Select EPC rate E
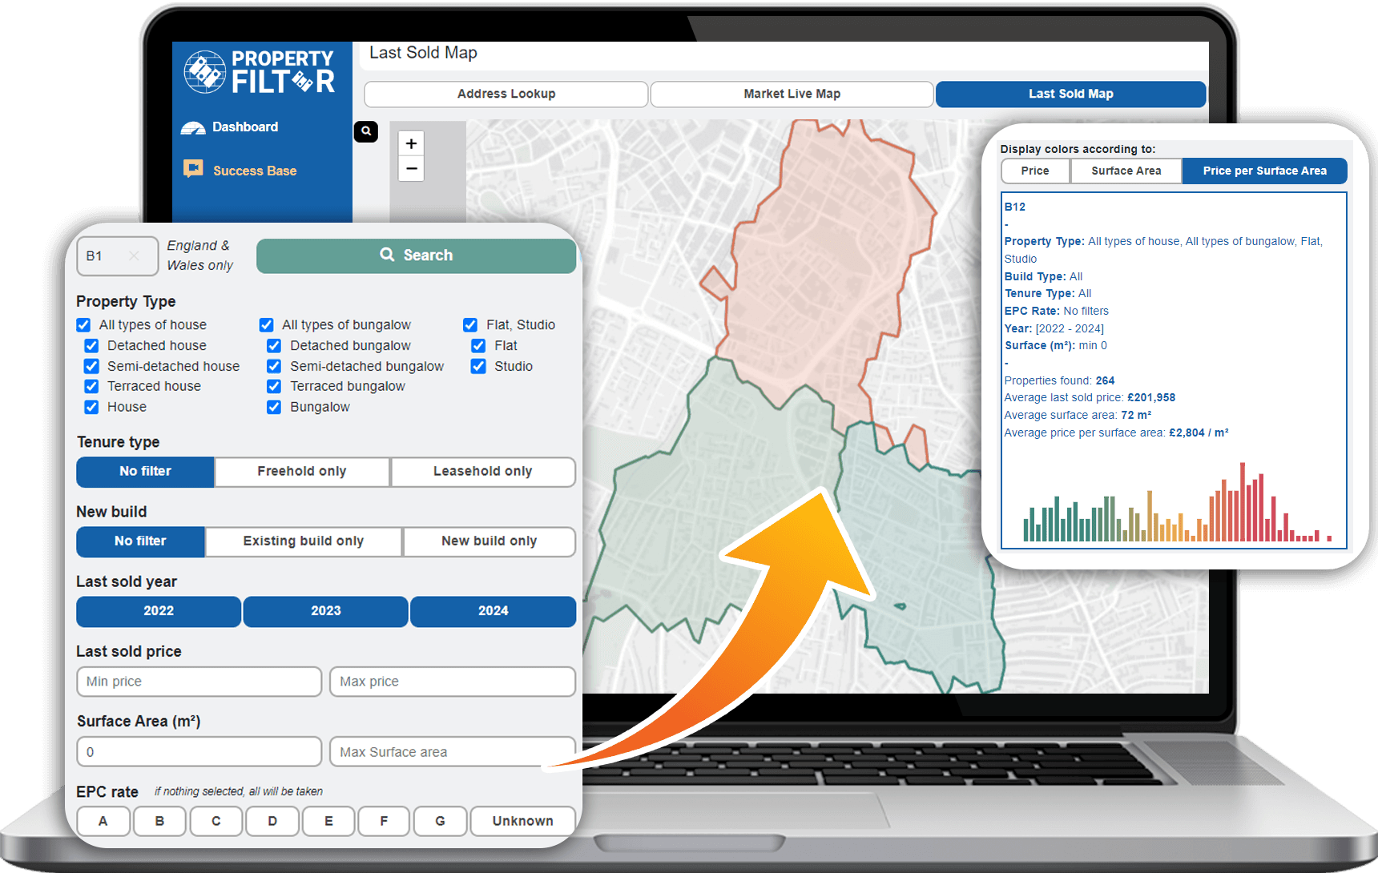The image size is (1378, 873). click(328, 821)
